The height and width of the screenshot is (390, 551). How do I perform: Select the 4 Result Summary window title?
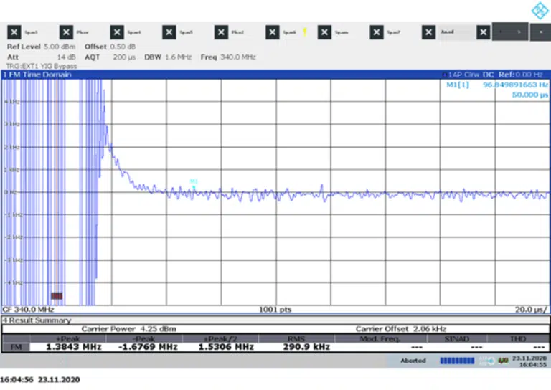(x=37, y=320)
